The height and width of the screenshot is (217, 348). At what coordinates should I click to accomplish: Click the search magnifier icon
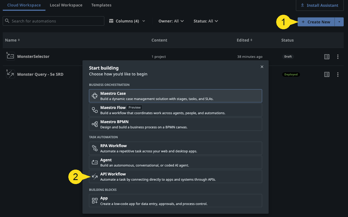pyautogui.click(x=7, y=21)
